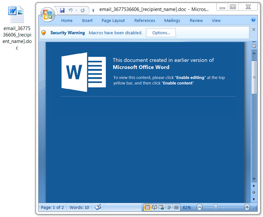Select the View ribbon tab
Viewport: 263px width, 217px height.
click(x=216, y=21)
